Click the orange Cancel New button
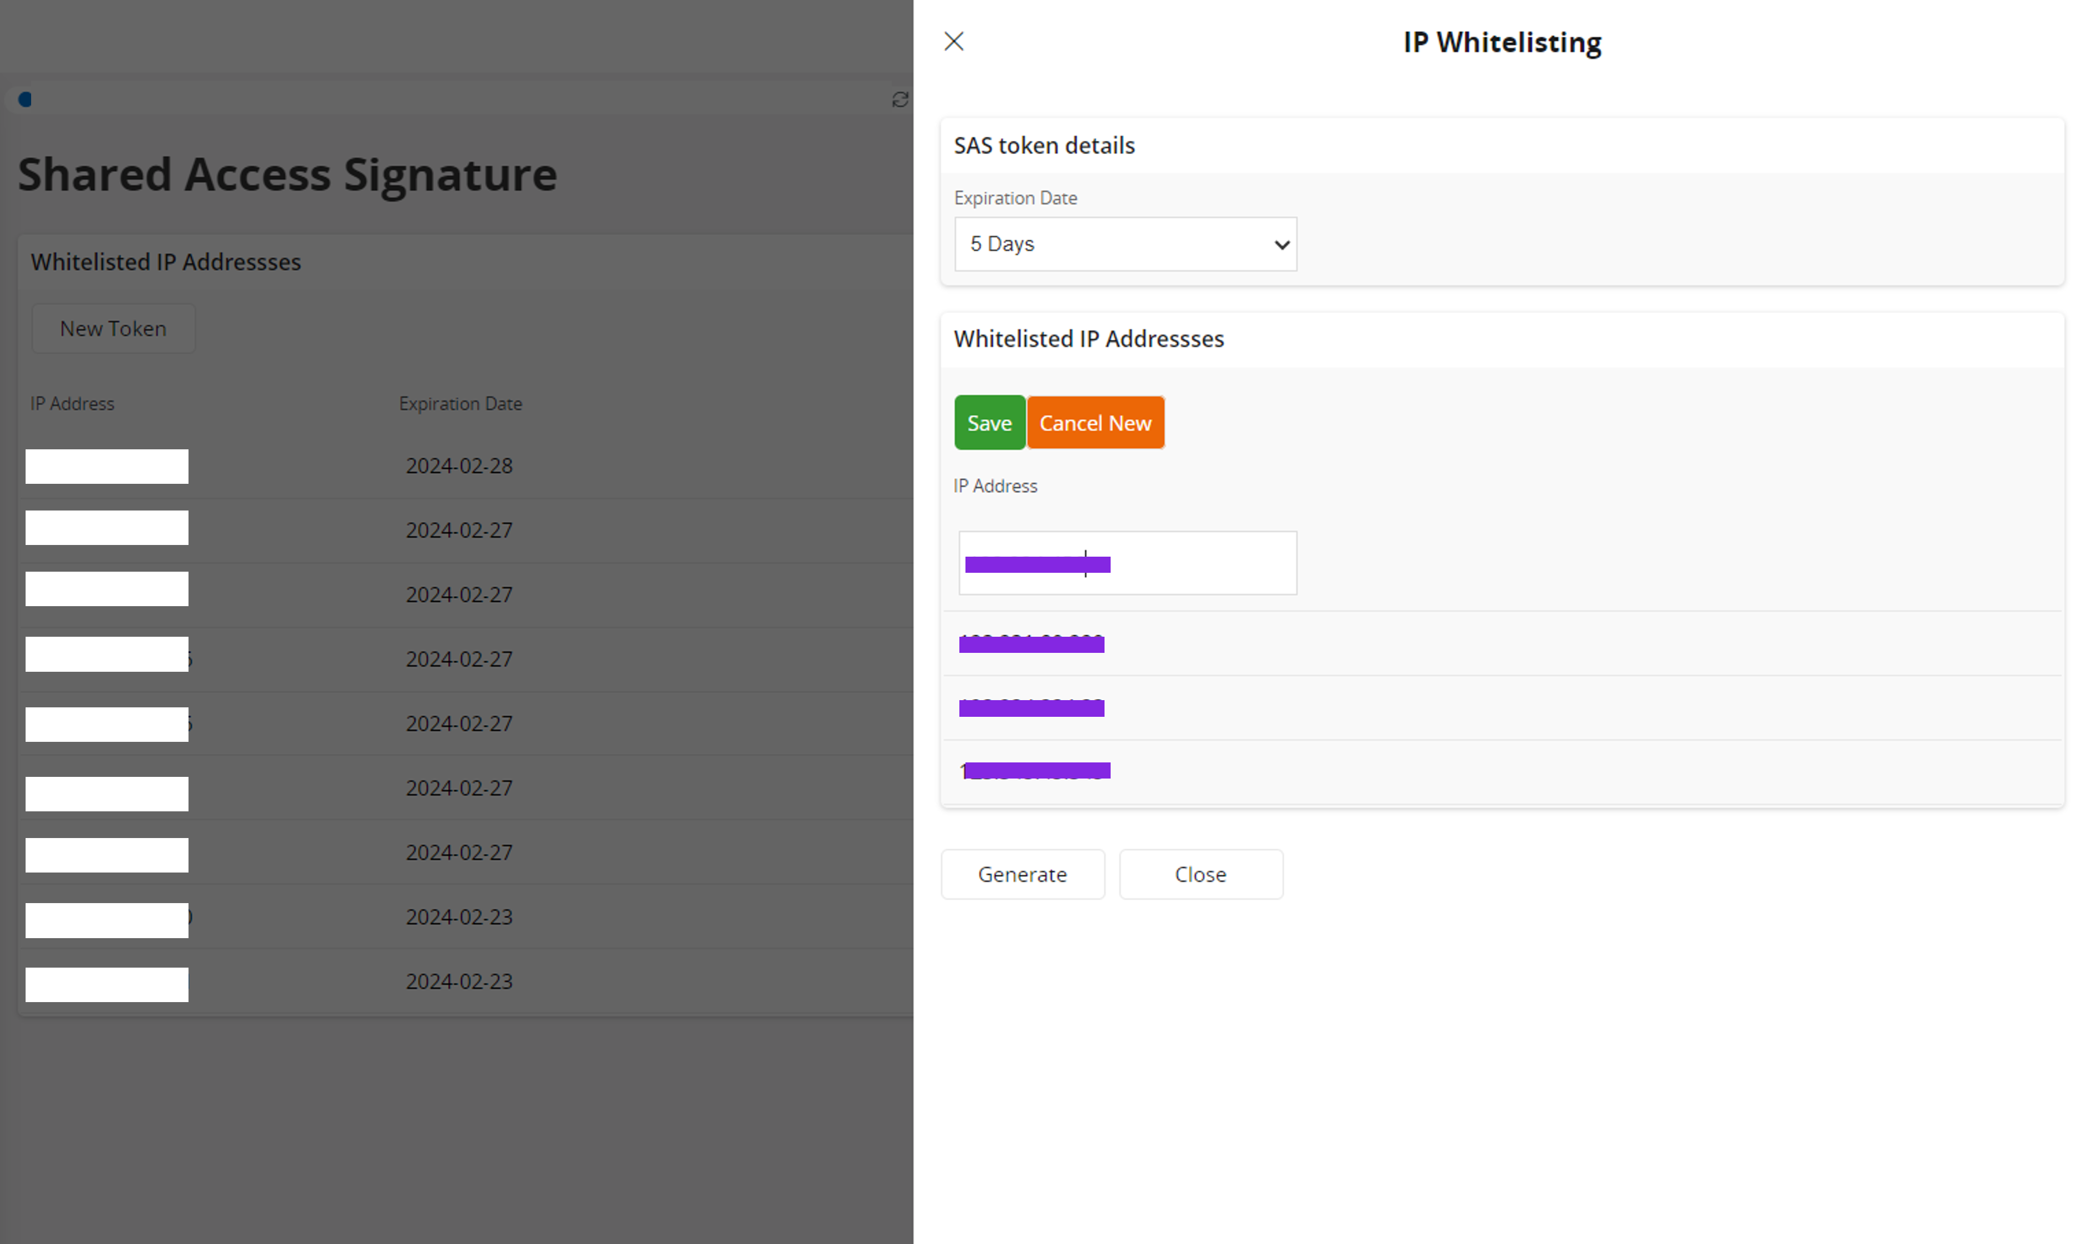 pyautogui.click(x=1095, y=423)
